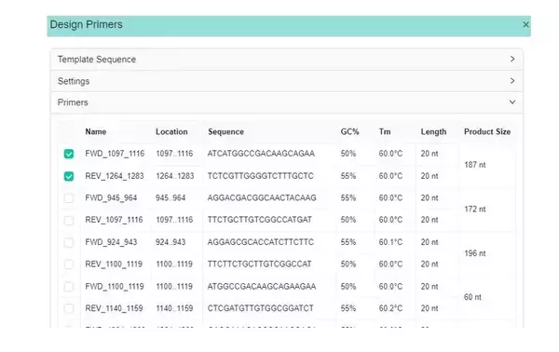Check the REV_1140_1159 primer checkbox
Screen dimensions: 559x352
(69, 308)
